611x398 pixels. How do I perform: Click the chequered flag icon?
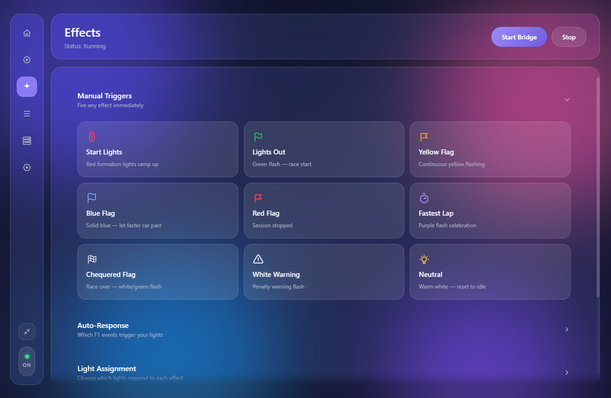click(x=92, y=259)
